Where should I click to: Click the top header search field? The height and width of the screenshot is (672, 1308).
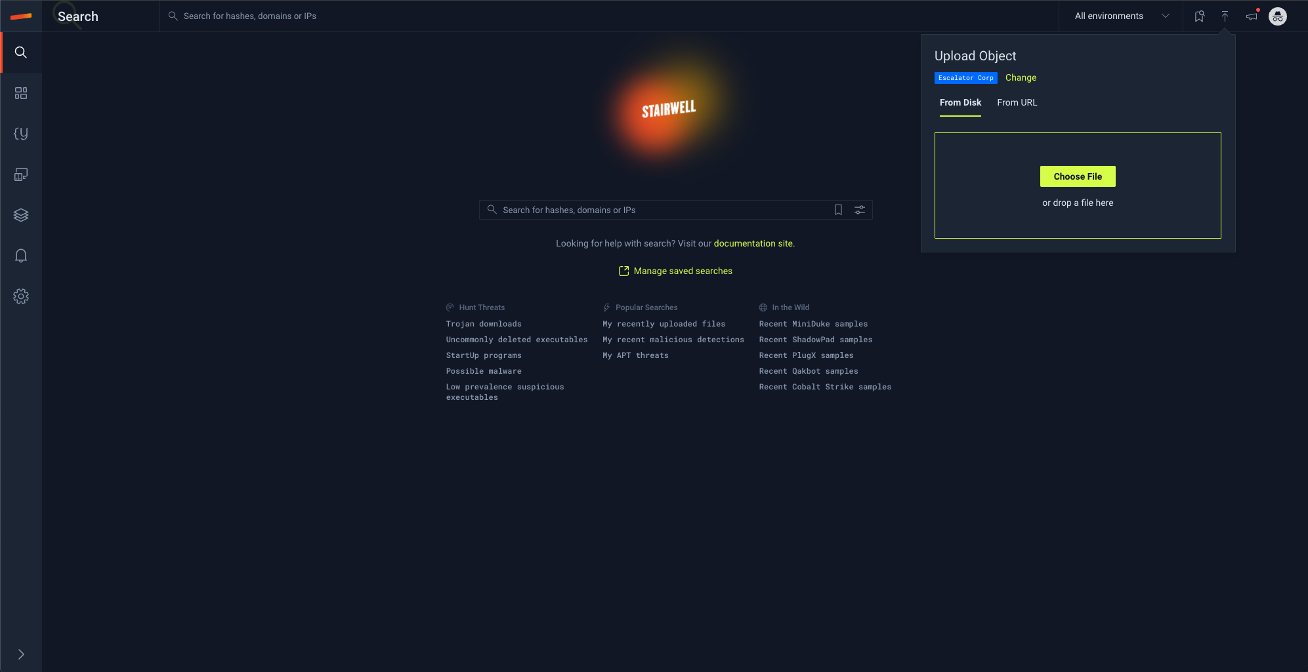609,16
